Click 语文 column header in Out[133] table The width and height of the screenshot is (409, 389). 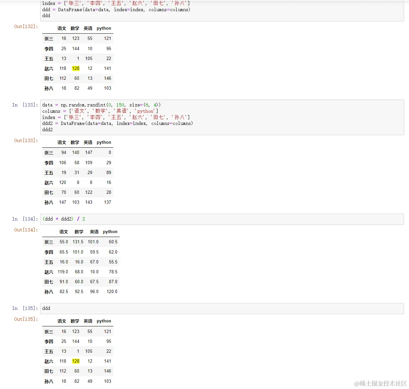click(x=62, y=142)
